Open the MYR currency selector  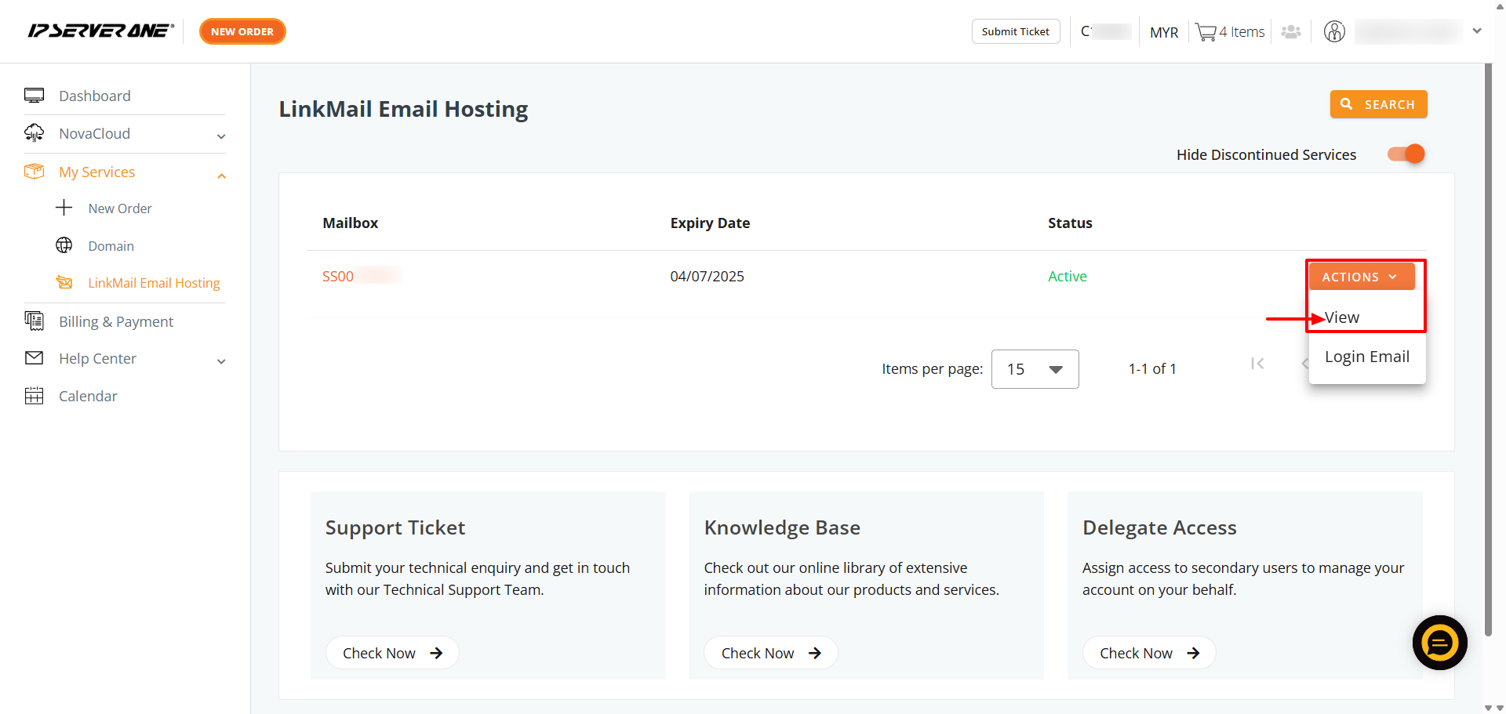tap(1164, 32)
